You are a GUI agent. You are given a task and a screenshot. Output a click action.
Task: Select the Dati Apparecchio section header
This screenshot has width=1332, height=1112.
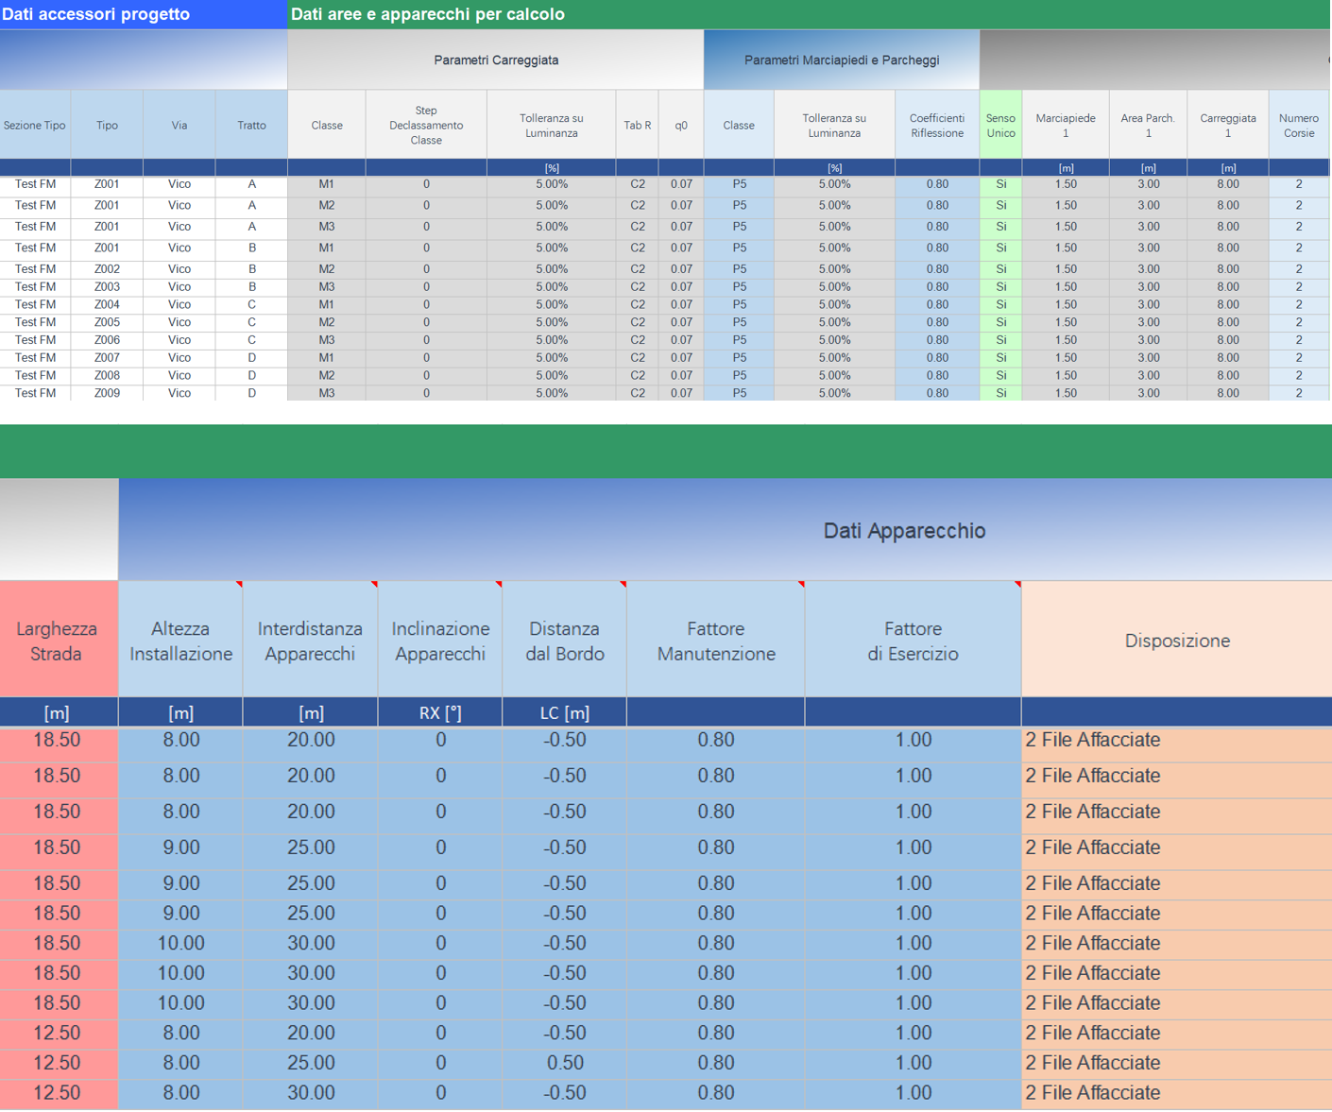904,530
